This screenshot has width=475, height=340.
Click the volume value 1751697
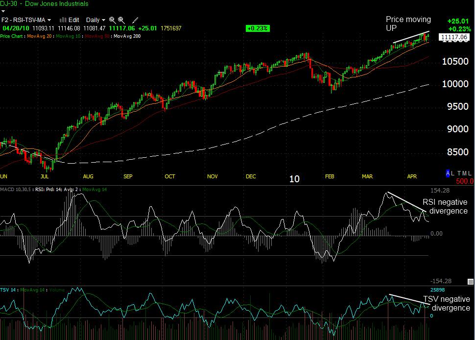point(171,28)
